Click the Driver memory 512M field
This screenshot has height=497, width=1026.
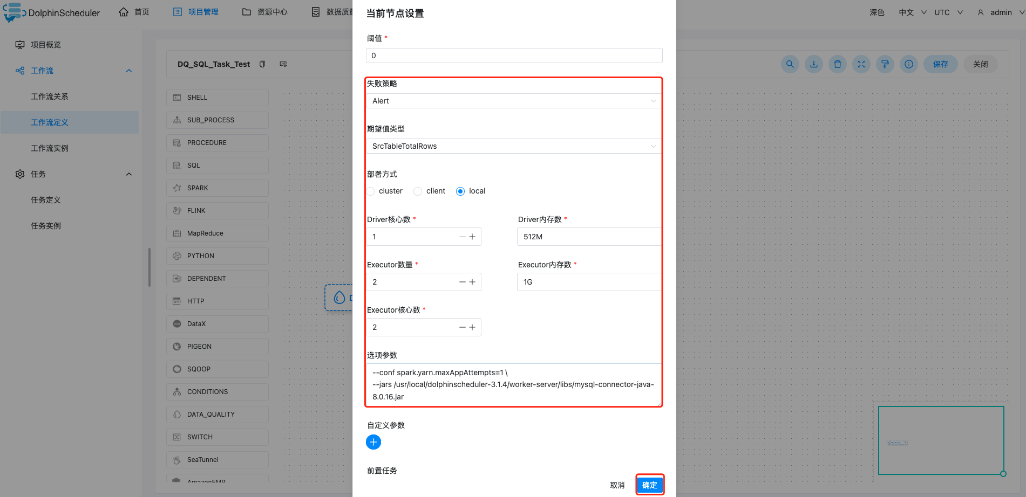[x=589, y=237]
